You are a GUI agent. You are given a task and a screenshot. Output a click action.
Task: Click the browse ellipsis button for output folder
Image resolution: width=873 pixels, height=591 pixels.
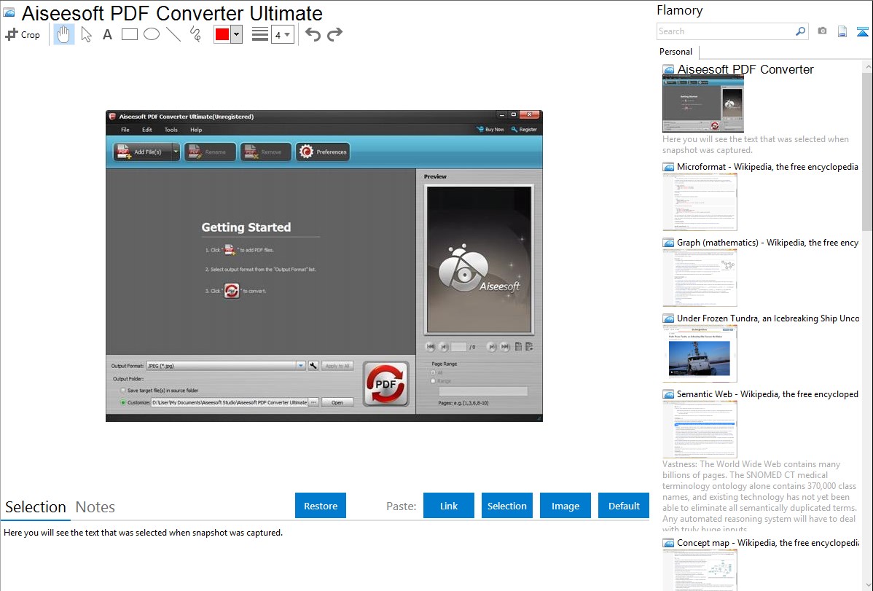point(313,402)
